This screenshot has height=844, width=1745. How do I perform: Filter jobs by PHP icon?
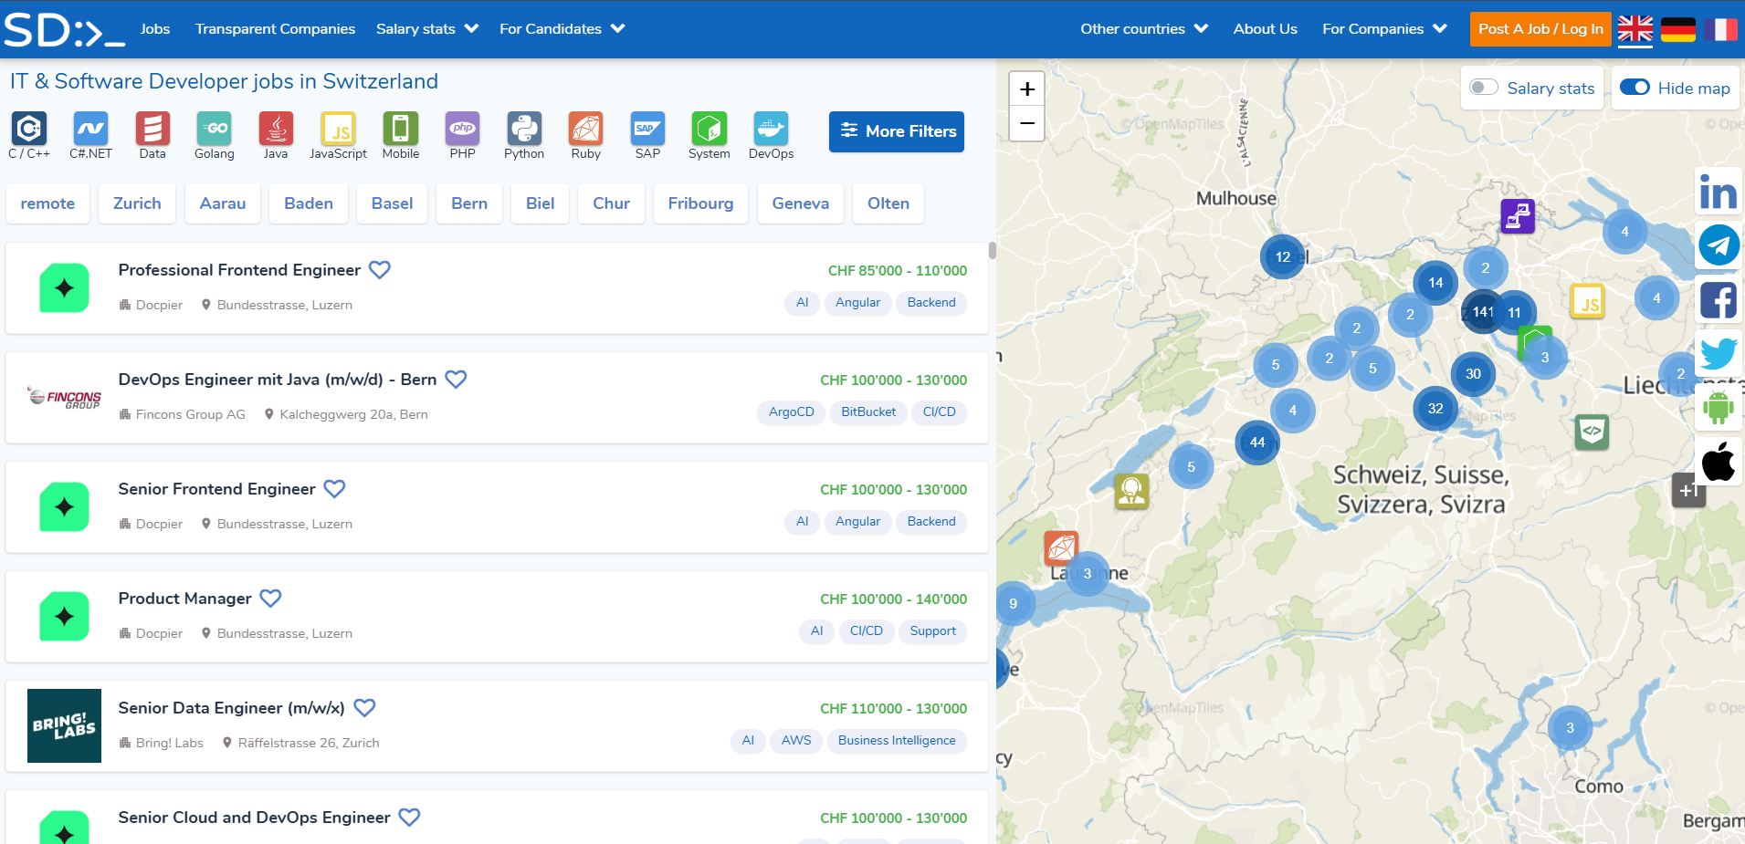[463, 129]
